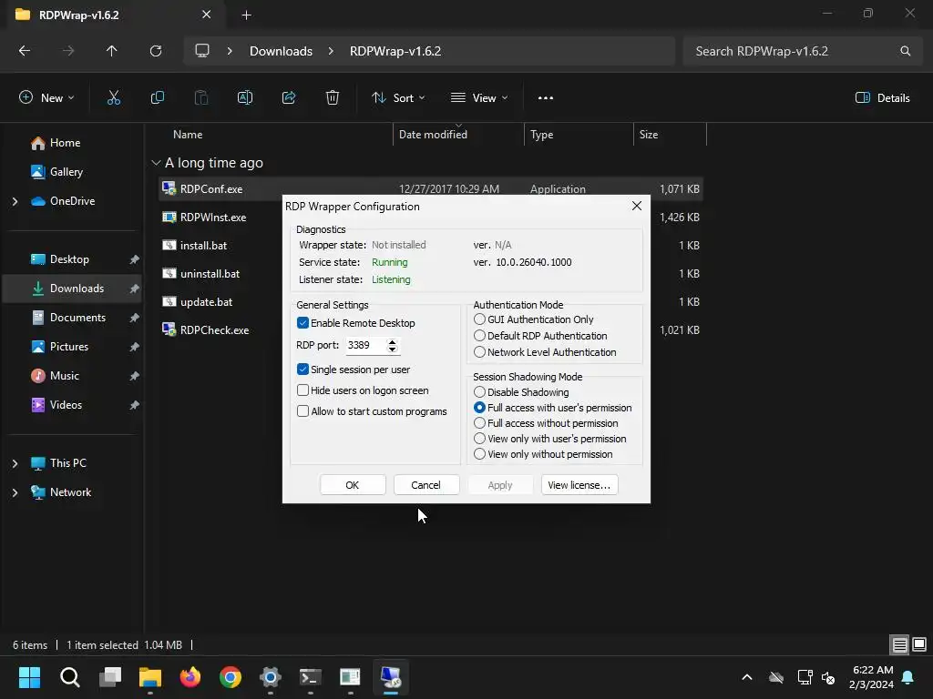Increase RDP port with up spinner
933x699 pixels.
(392, 341)
